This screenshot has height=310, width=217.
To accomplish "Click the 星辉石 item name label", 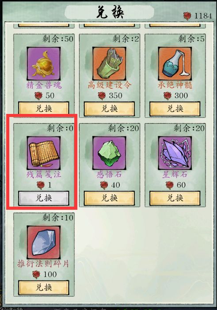I will tap(175, 174).
